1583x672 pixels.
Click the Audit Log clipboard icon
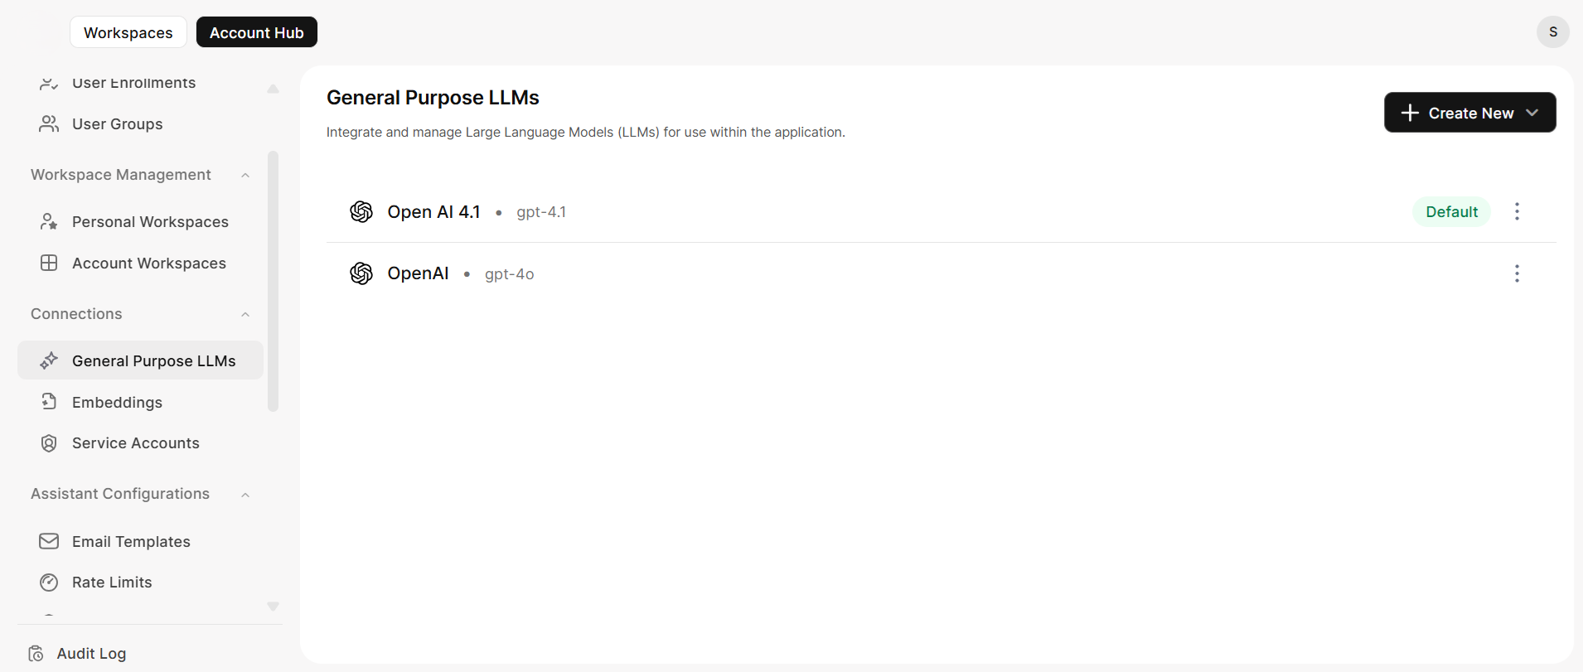tap(36, 654)
